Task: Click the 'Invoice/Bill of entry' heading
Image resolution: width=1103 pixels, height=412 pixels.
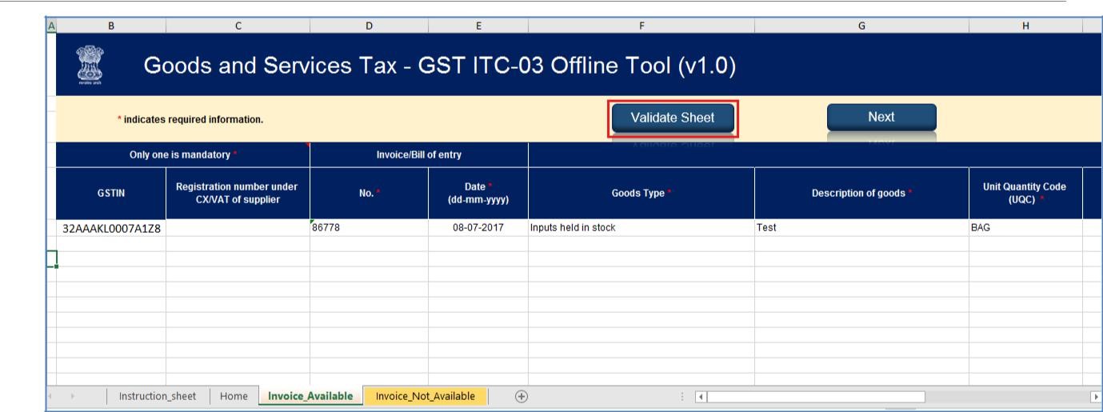Action: point(418,154)
